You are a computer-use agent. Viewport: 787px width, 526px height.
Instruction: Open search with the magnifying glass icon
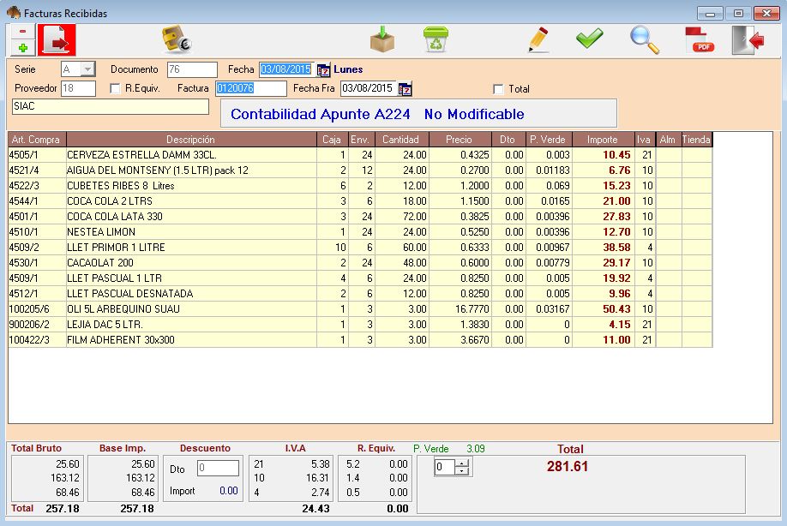(644, 39)
